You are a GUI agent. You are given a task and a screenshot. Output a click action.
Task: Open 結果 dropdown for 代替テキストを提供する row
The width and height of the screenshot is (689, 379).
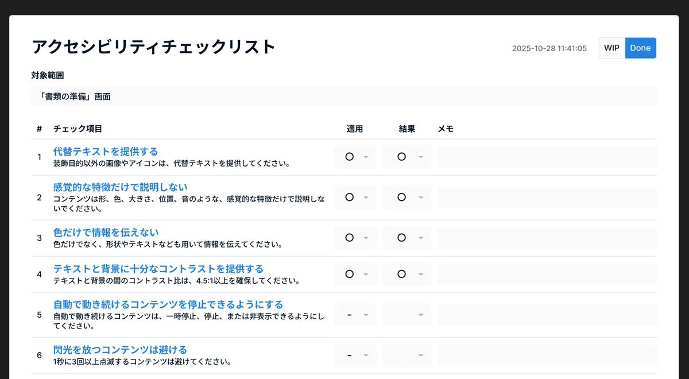407,157
